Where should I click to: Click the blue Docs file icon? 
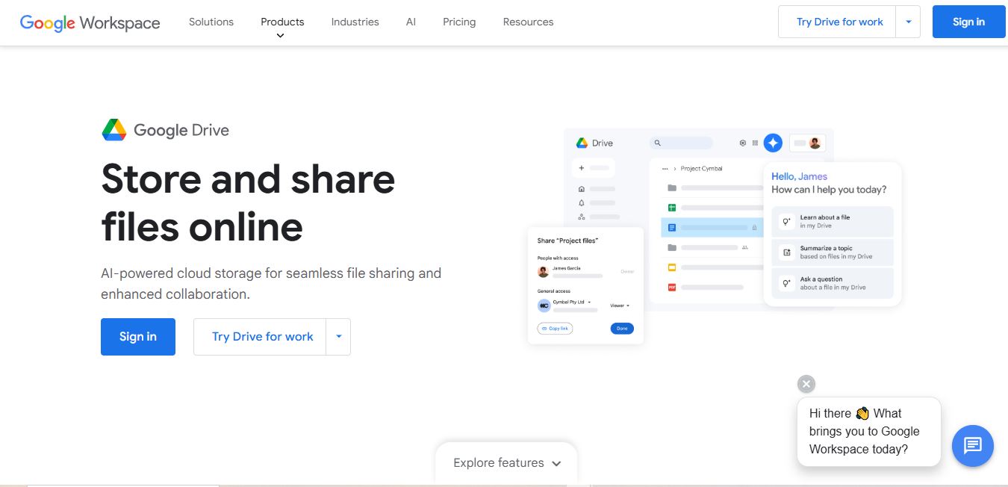click(672, 227)
